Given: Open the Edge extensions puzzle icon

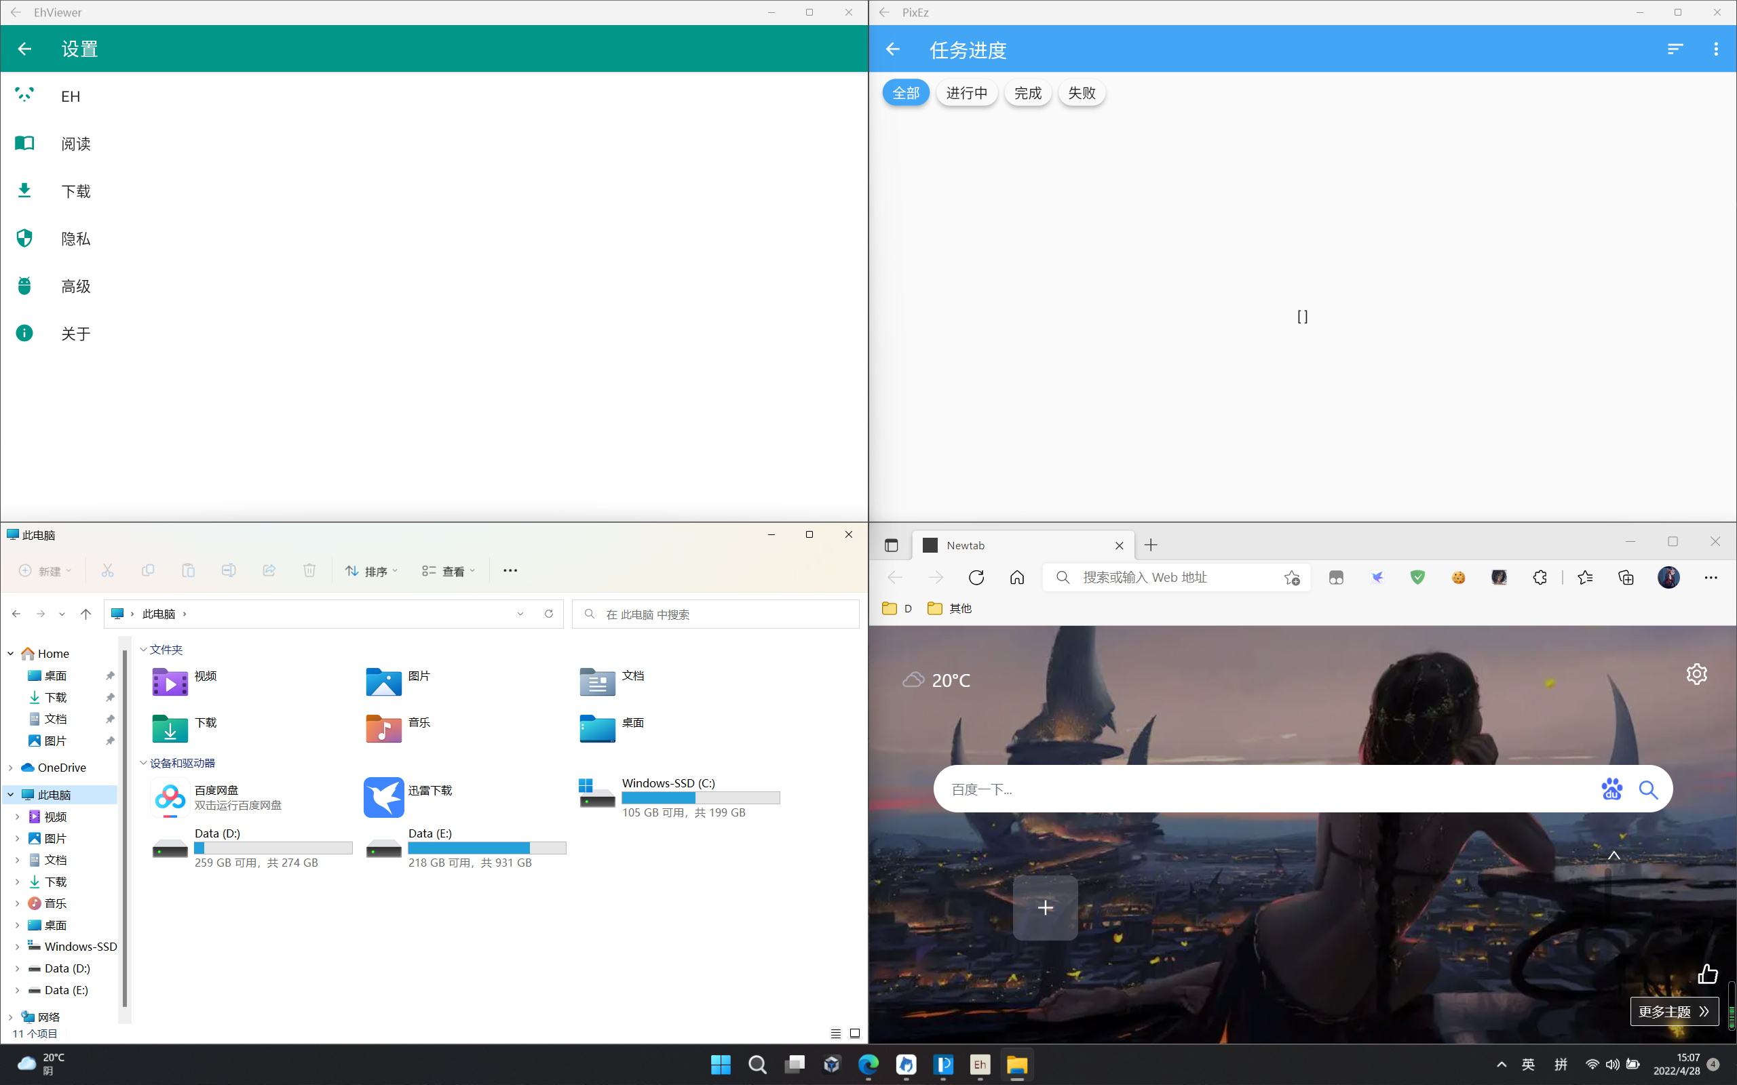Looking at the screenshot, I should [1540, 578].
